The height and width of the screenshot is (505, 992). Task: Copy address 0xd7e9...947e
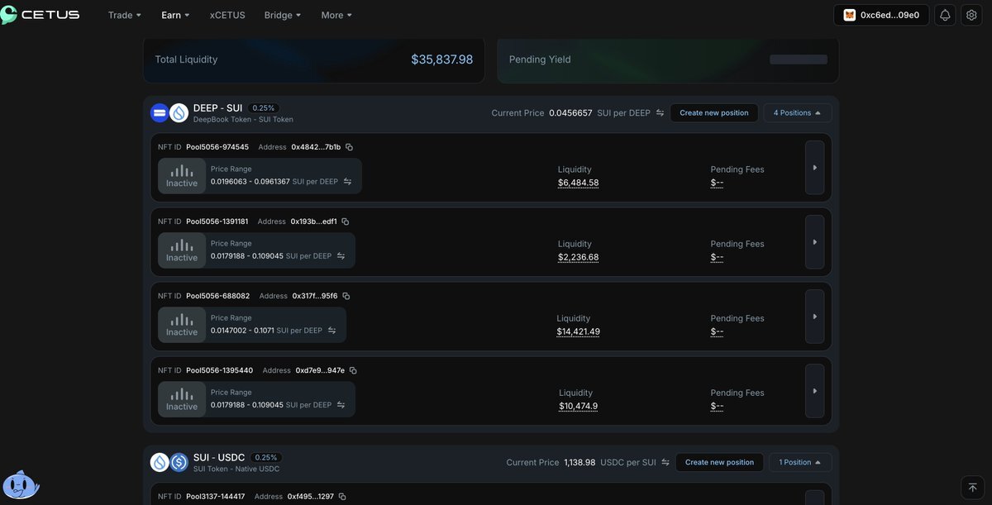coord(353,370)
